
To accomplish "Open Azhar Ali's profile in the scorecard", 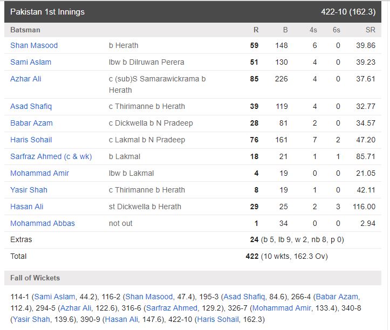I will coord(26,79).
